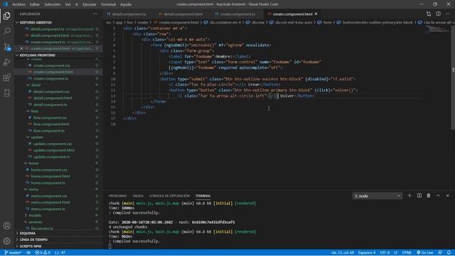Open the Extensions view
This screenshot has height=256, width=455.
(x=6, y=78)
